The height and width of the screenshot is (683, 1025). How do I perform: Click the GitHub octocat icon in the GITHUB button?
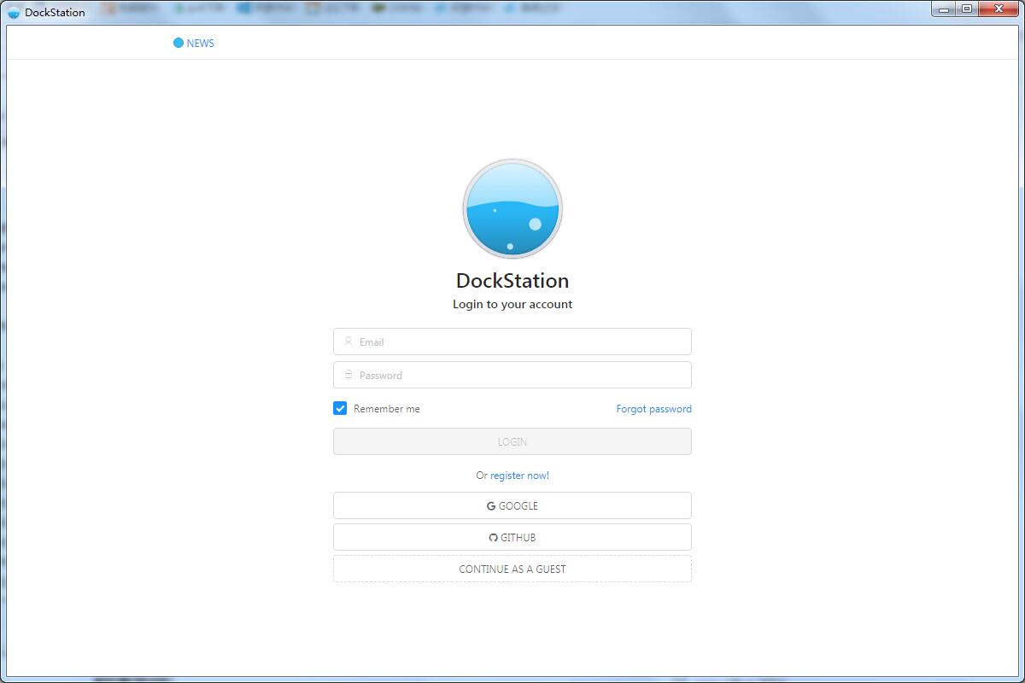point(493,537)
